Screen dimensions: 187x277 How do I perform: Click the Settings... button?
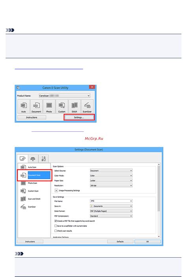79,117
